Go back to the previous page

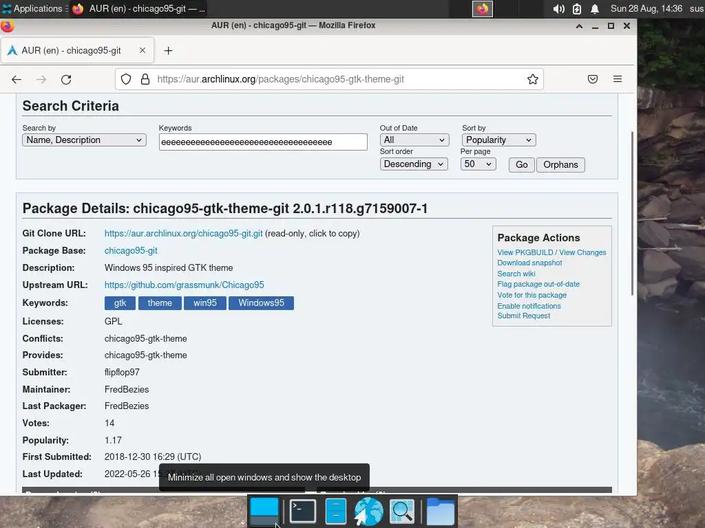[x=17, y=80]
